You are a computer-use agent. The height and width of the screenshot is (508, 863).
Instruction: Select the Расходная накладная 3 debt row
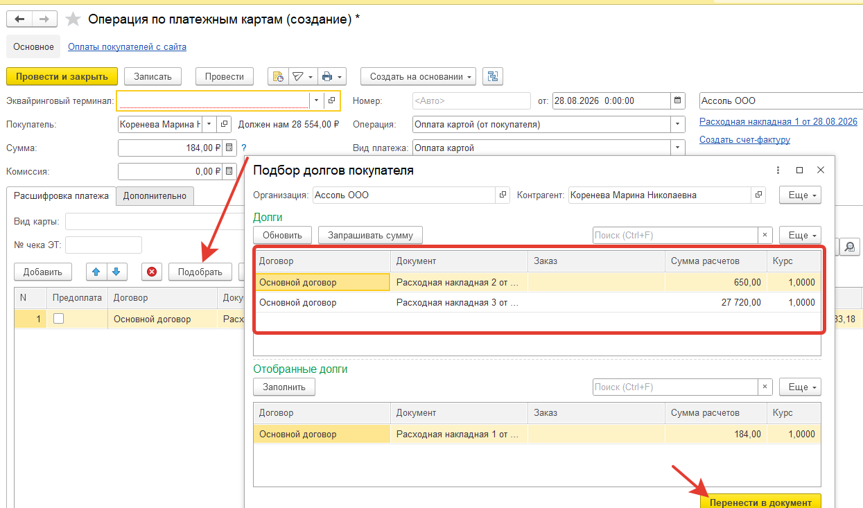[538, 302]
